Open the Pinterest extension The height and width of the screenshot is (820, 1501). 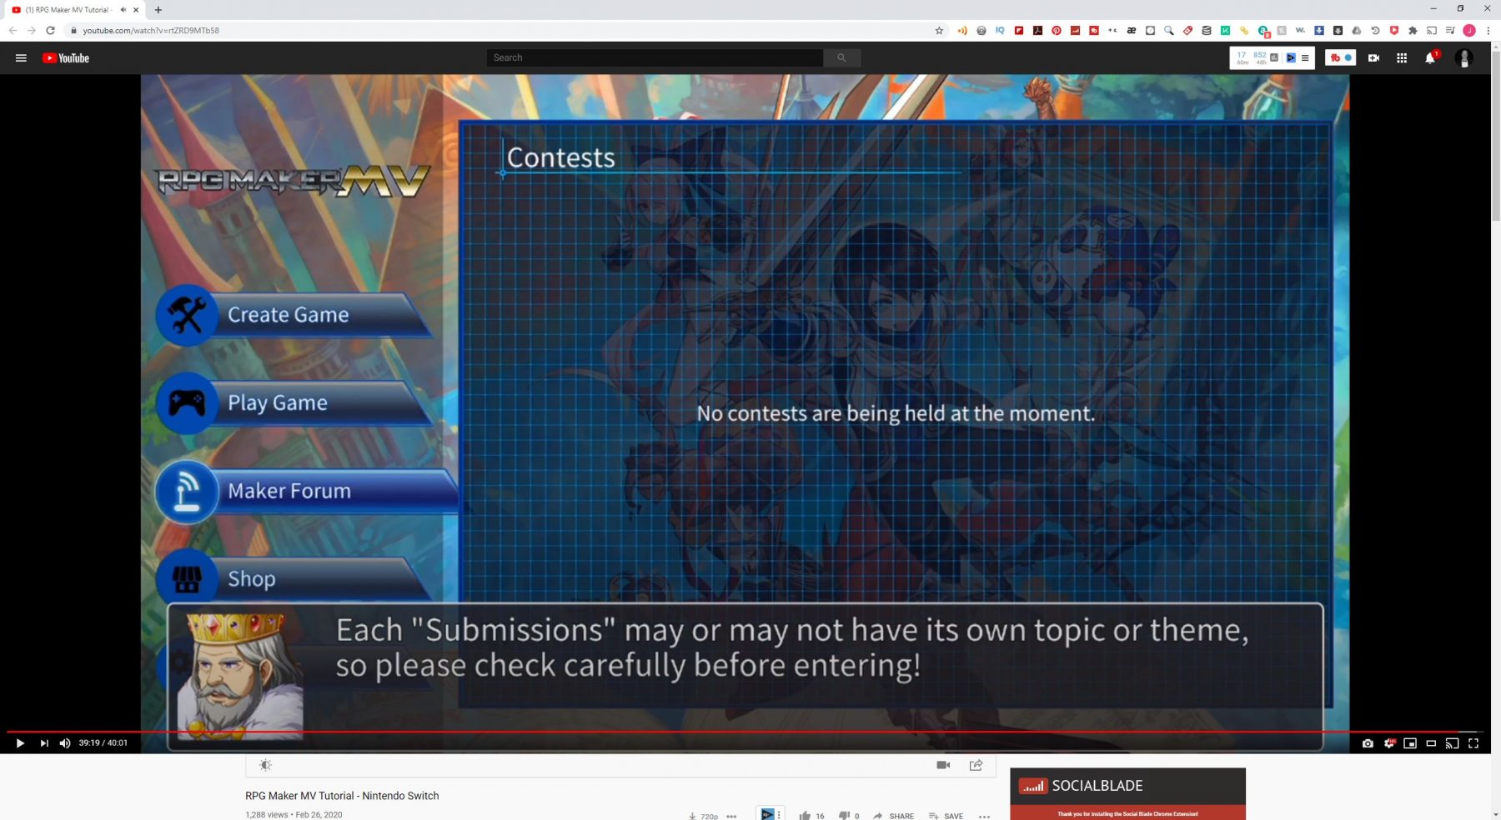pyautogui.click(x=1057, y=30)
